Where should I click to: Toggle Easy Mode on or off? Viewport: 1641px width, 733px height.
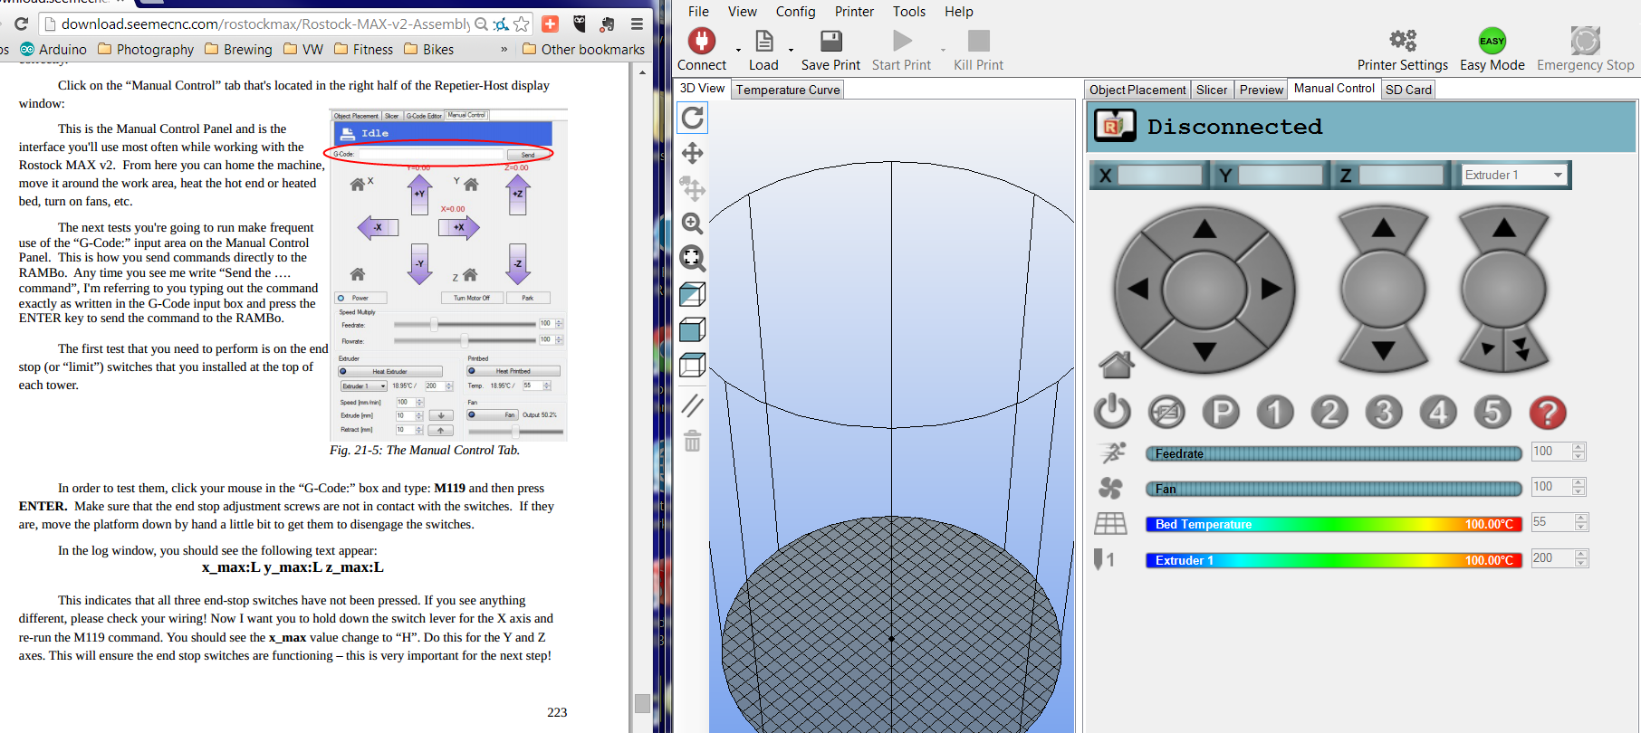(x=1492, y=42)
